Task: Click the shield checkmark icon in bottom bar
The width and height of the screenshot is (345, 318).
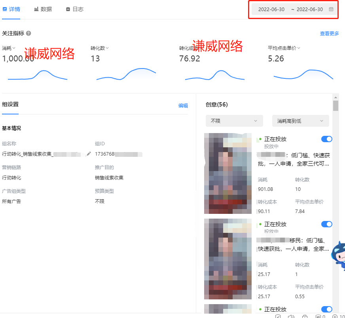Action: 278,316
